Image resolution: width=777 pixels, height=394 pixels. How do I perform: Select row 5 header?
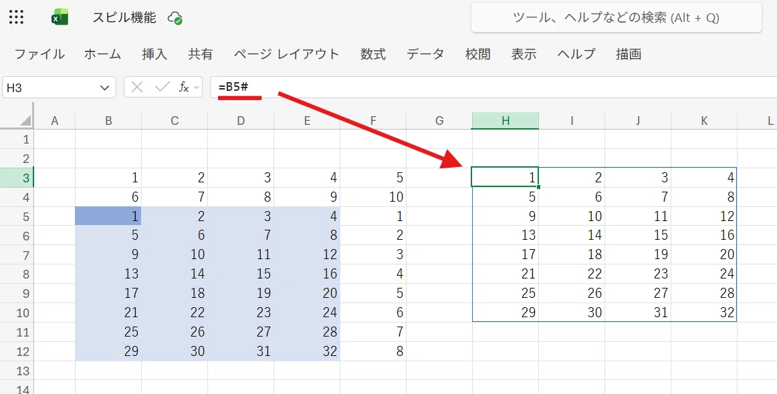[x=17, y=216]
